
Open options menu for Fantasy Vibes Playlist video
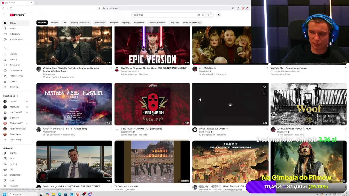(111, 129)
